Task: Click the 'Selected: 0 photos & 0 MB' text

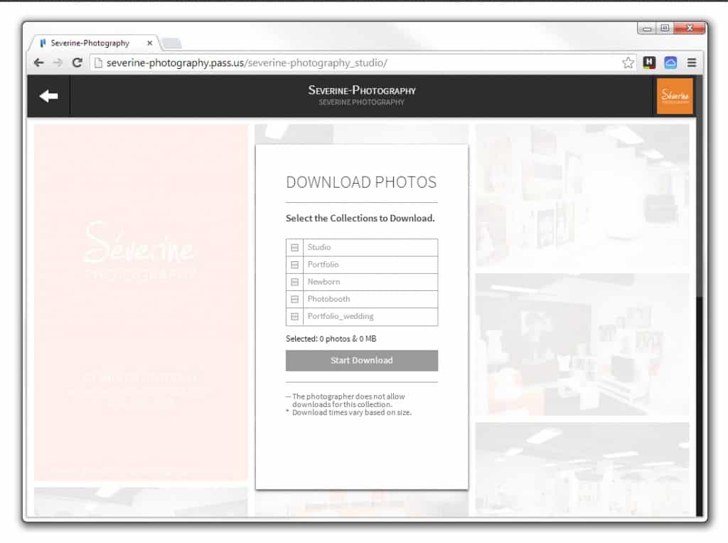Action: pyautogui.click(x=331, y=339)
